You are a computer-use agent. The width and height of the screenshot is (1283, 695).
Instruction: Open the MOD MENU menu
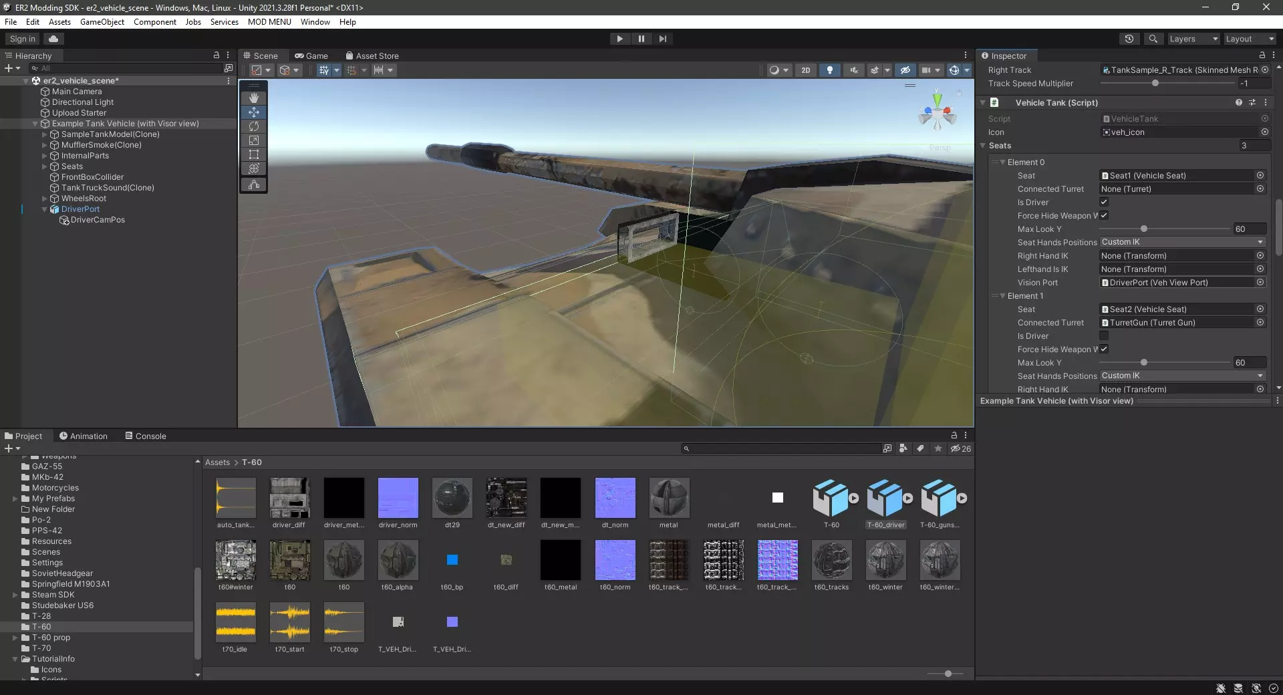(269, 22)
